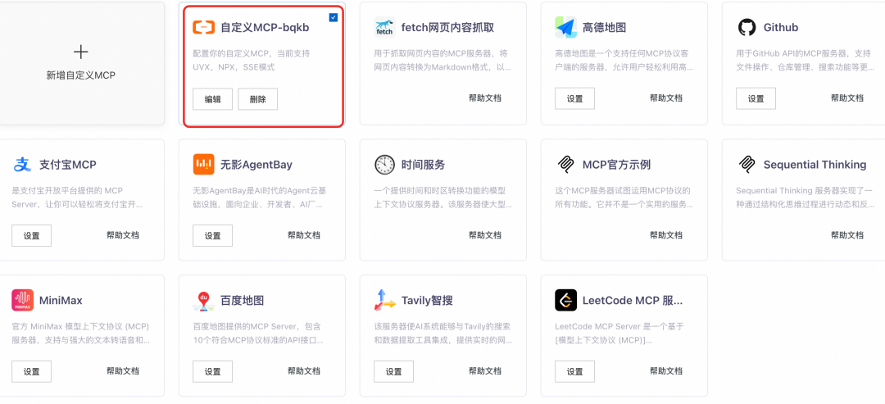Uncheck the 自定义MCP-bqkb card checkbox
885x404 pixels.
pyautogui.click(x=334, y=17)
